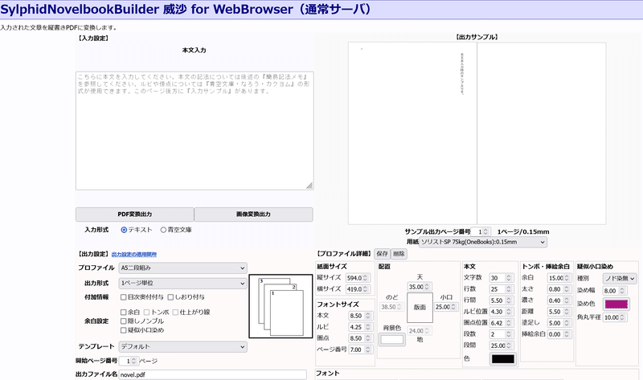Open the 種別 dropdown in 疑似小口染め
643x380 pixels.
[x=620, y=278]
